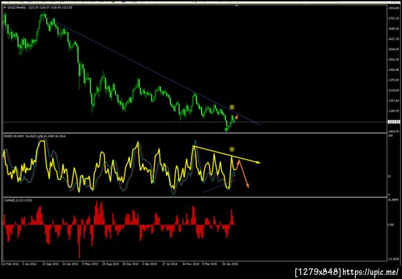Select the small orange arrow near the latest candles
This screenshot has width=402, height=279.
point(237,117)
